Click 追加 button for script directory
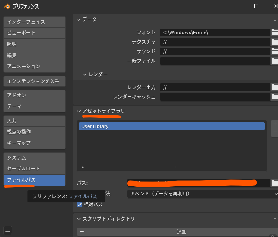Image resolution: width=278 pixels, height=237 pixels. click(178, 232)
